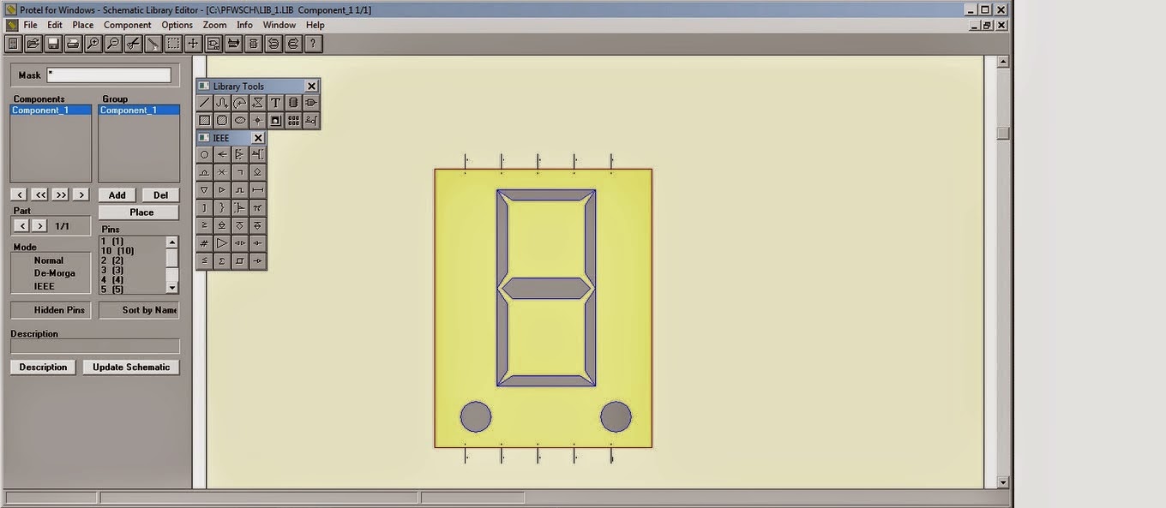The width and height of the screenshot is (1166, 508).
Task: Select the polygon tool in Library Tools
Action: (257, 103)
